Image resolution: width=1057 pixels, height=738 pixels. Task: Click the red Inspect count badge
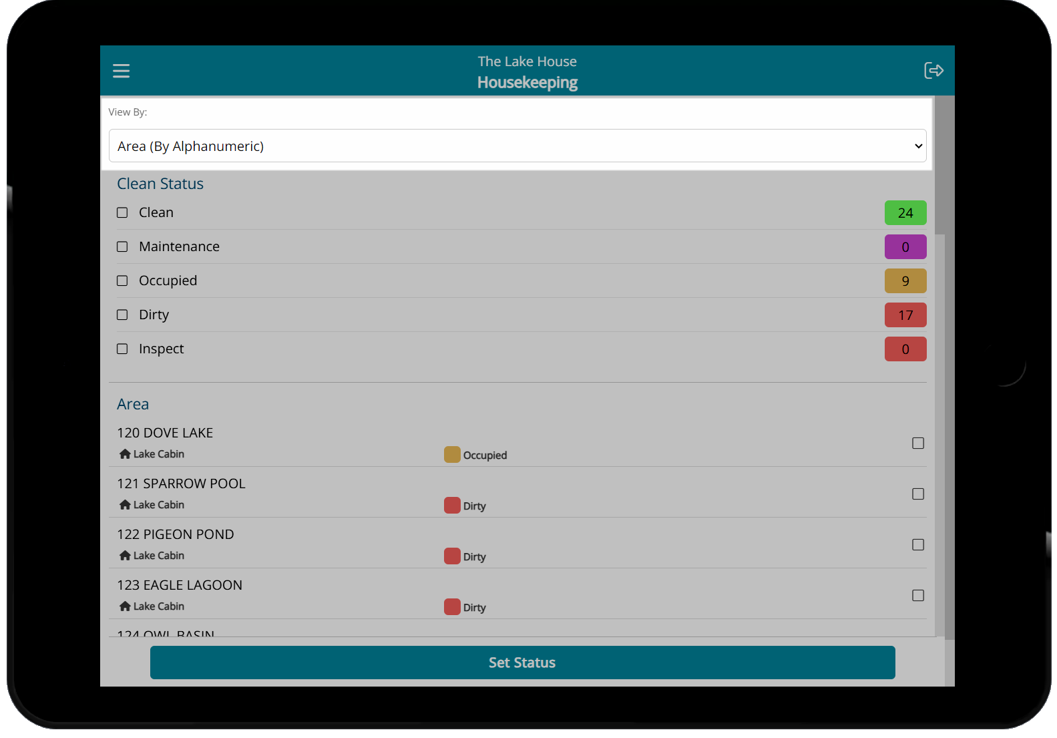[x=905, y=349]
